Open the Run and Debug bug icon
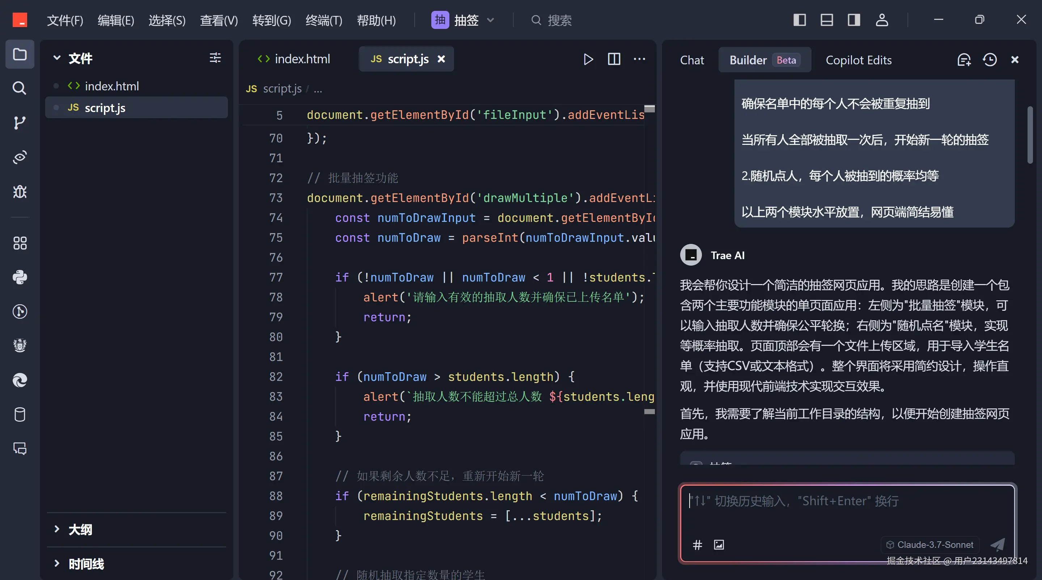Viewport: 1042px width, 580px height. tap(20, 192)
